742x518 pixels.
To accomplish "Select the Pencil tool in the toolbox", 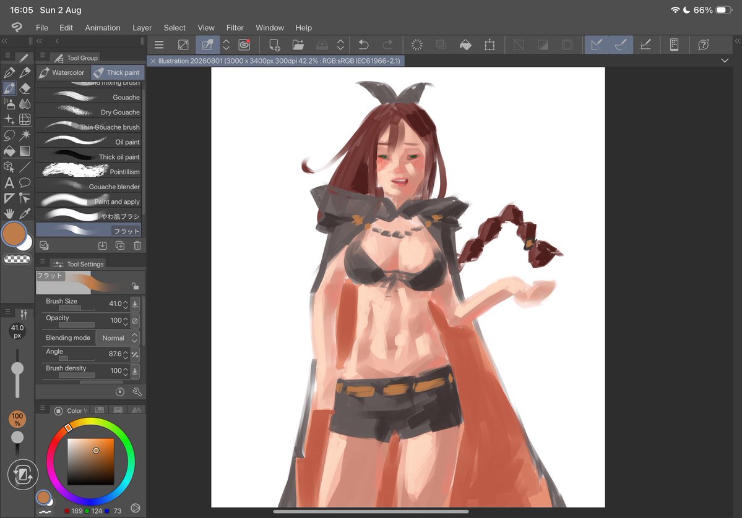I will pyautogui.click(x=25, y=72).
